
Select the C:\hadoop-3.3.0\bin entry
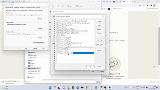pos(75,51)
